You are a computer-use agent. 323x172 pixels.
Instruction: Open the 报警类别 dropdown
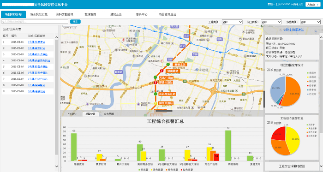[310, 22]
